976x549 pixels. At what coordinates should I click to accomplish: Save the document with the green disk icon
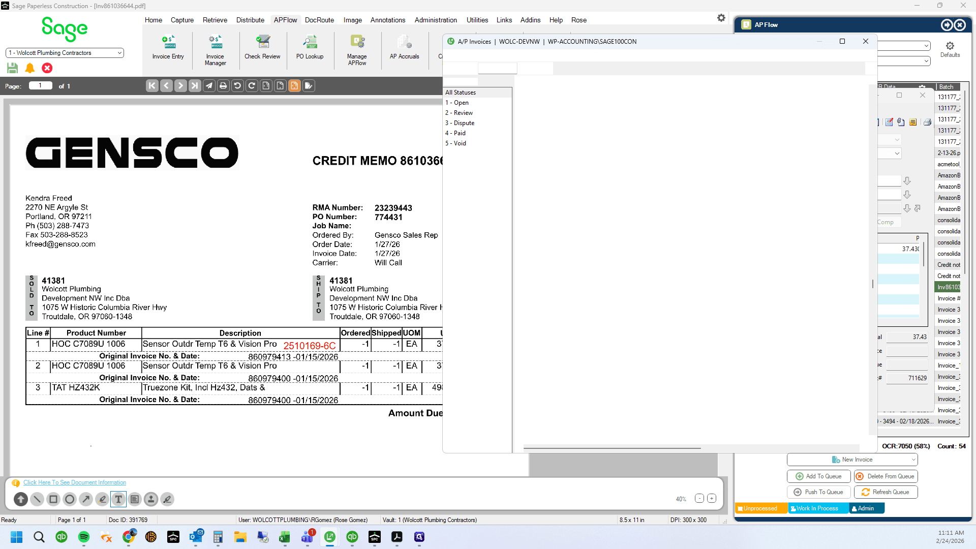[x=13, y=68]
